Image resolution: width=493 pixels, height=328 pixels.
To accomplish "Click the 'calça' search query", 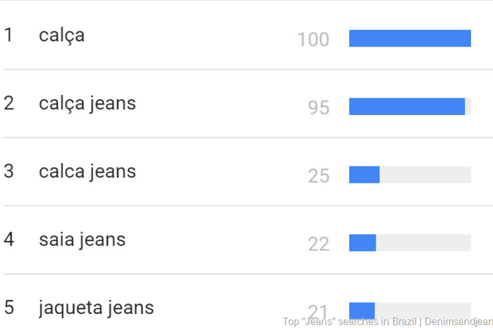I will [62, 35].
